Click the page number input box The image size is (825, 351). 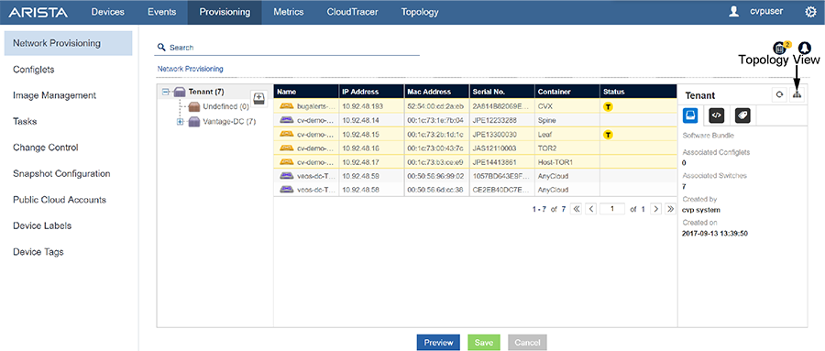(612, 209)
